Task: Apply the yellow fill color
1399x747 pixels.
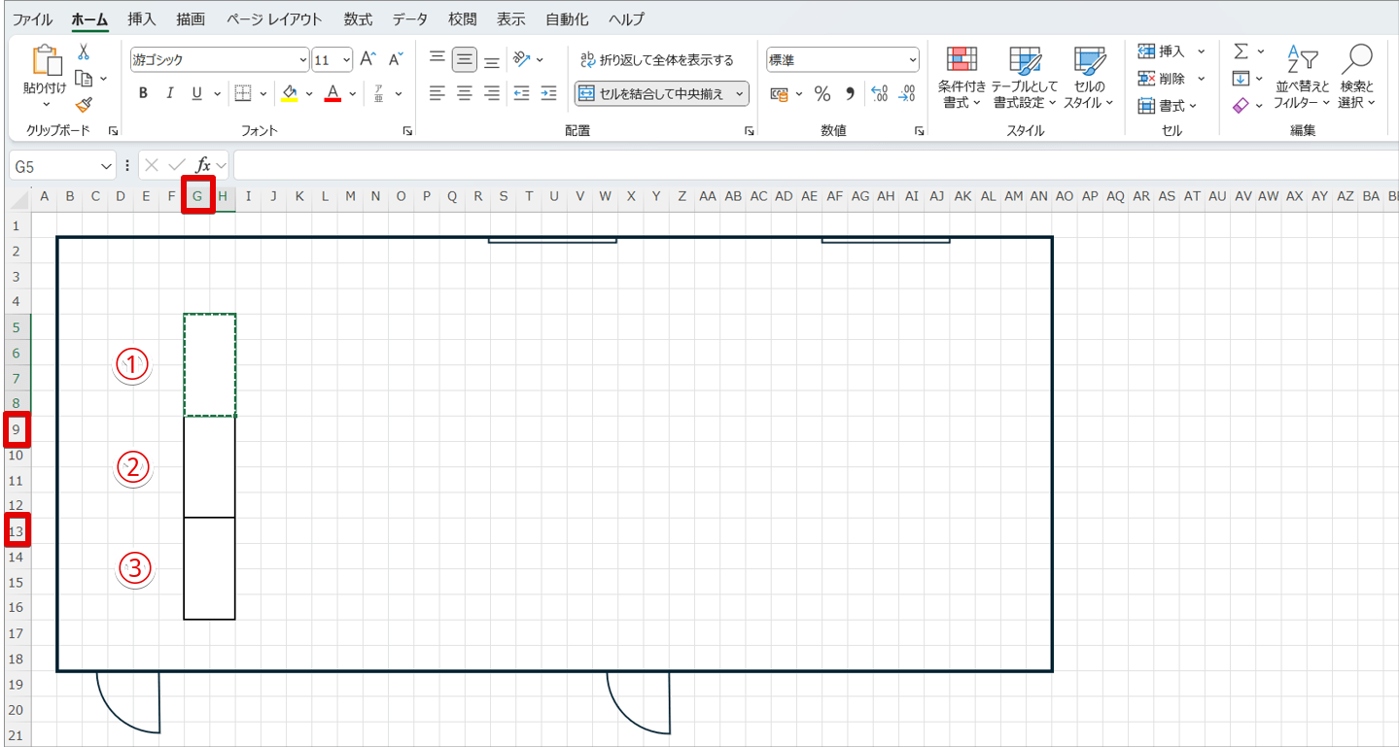Action: pyautogui.click(x=289, y=93)
